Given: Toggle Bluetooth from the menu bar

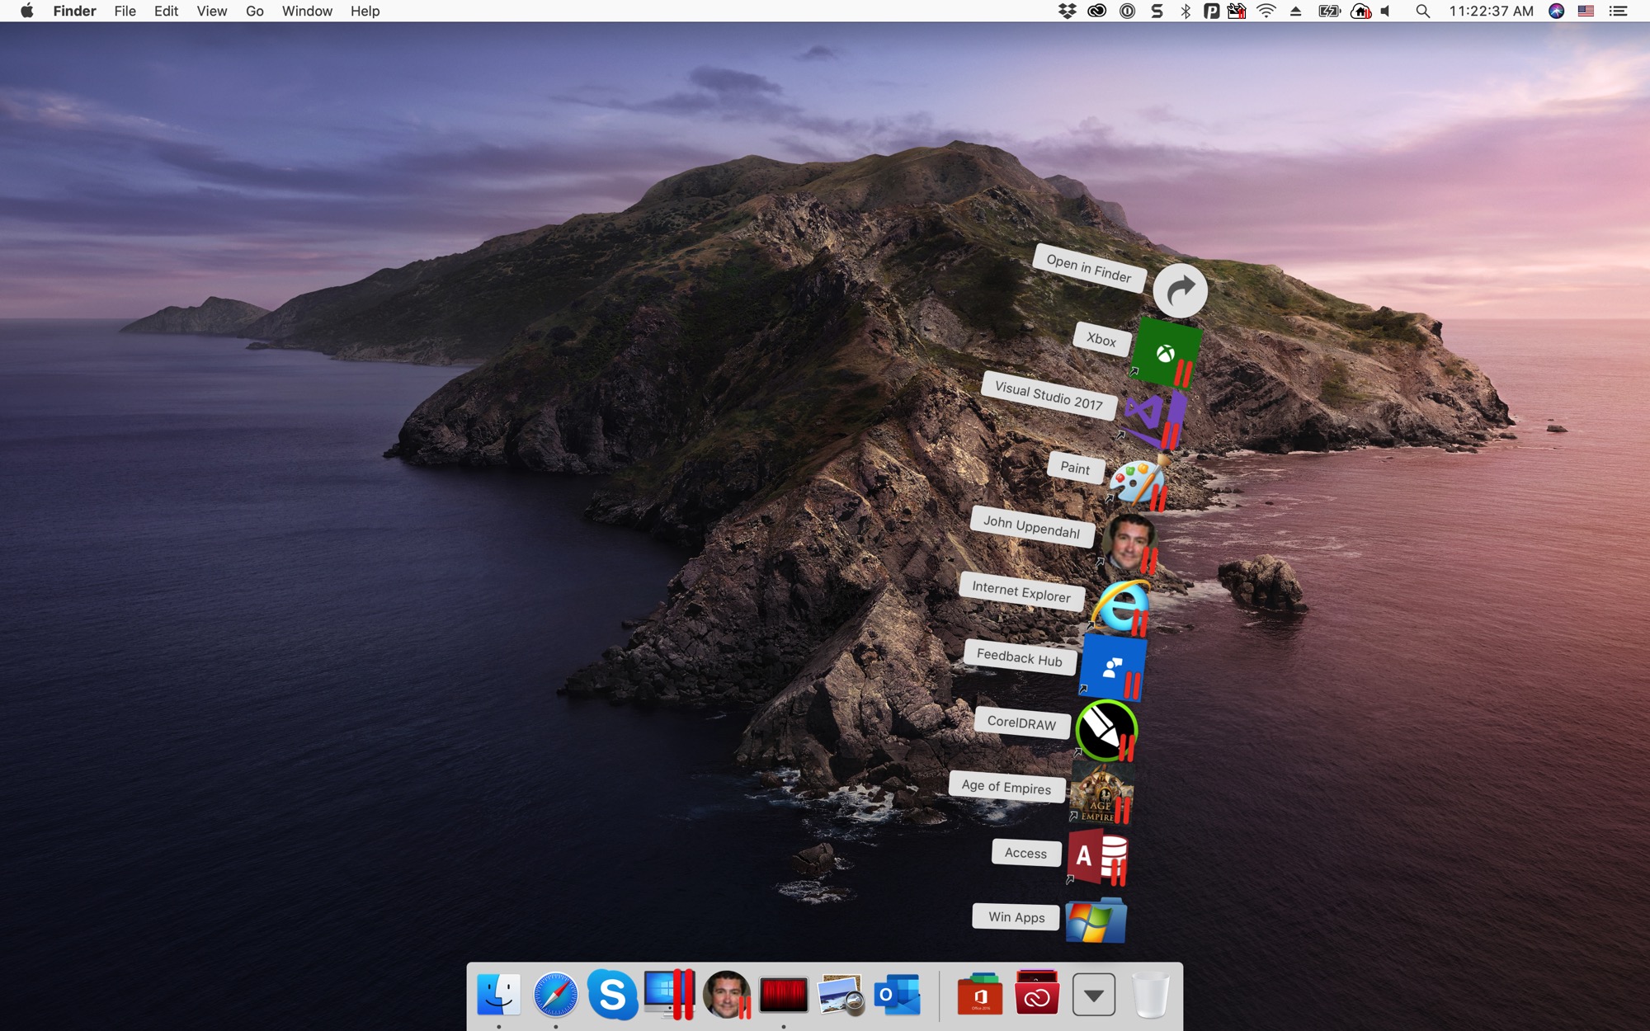Looking at the screenshot, I should coord(1186,11).
